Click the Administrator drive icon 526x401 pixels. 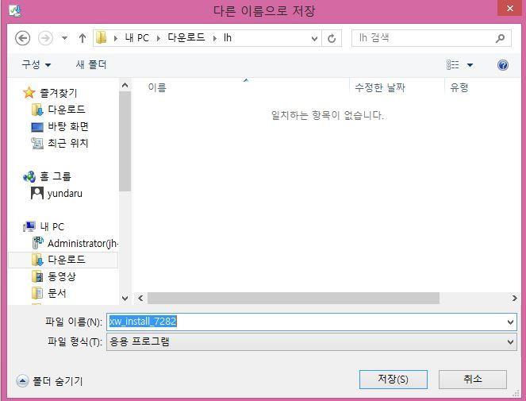(37, 242)
